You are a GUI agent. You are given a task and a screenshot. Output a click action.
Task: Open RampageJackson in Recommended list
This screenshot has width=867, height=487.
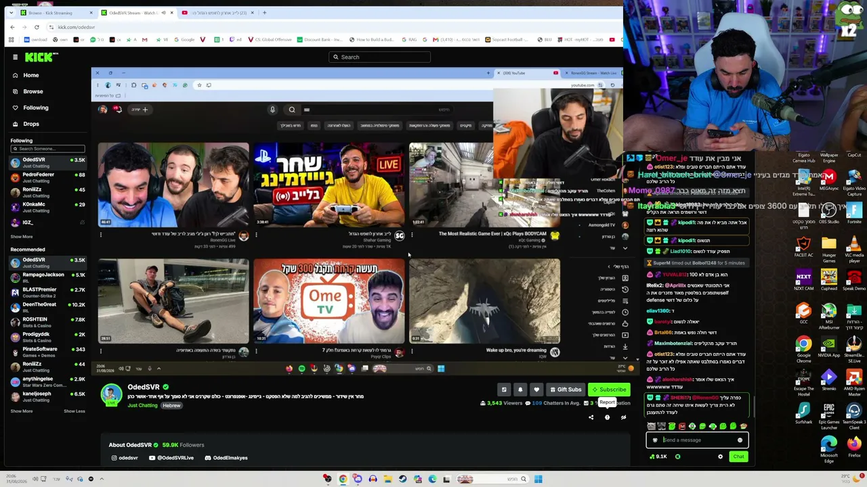point(47,277)
